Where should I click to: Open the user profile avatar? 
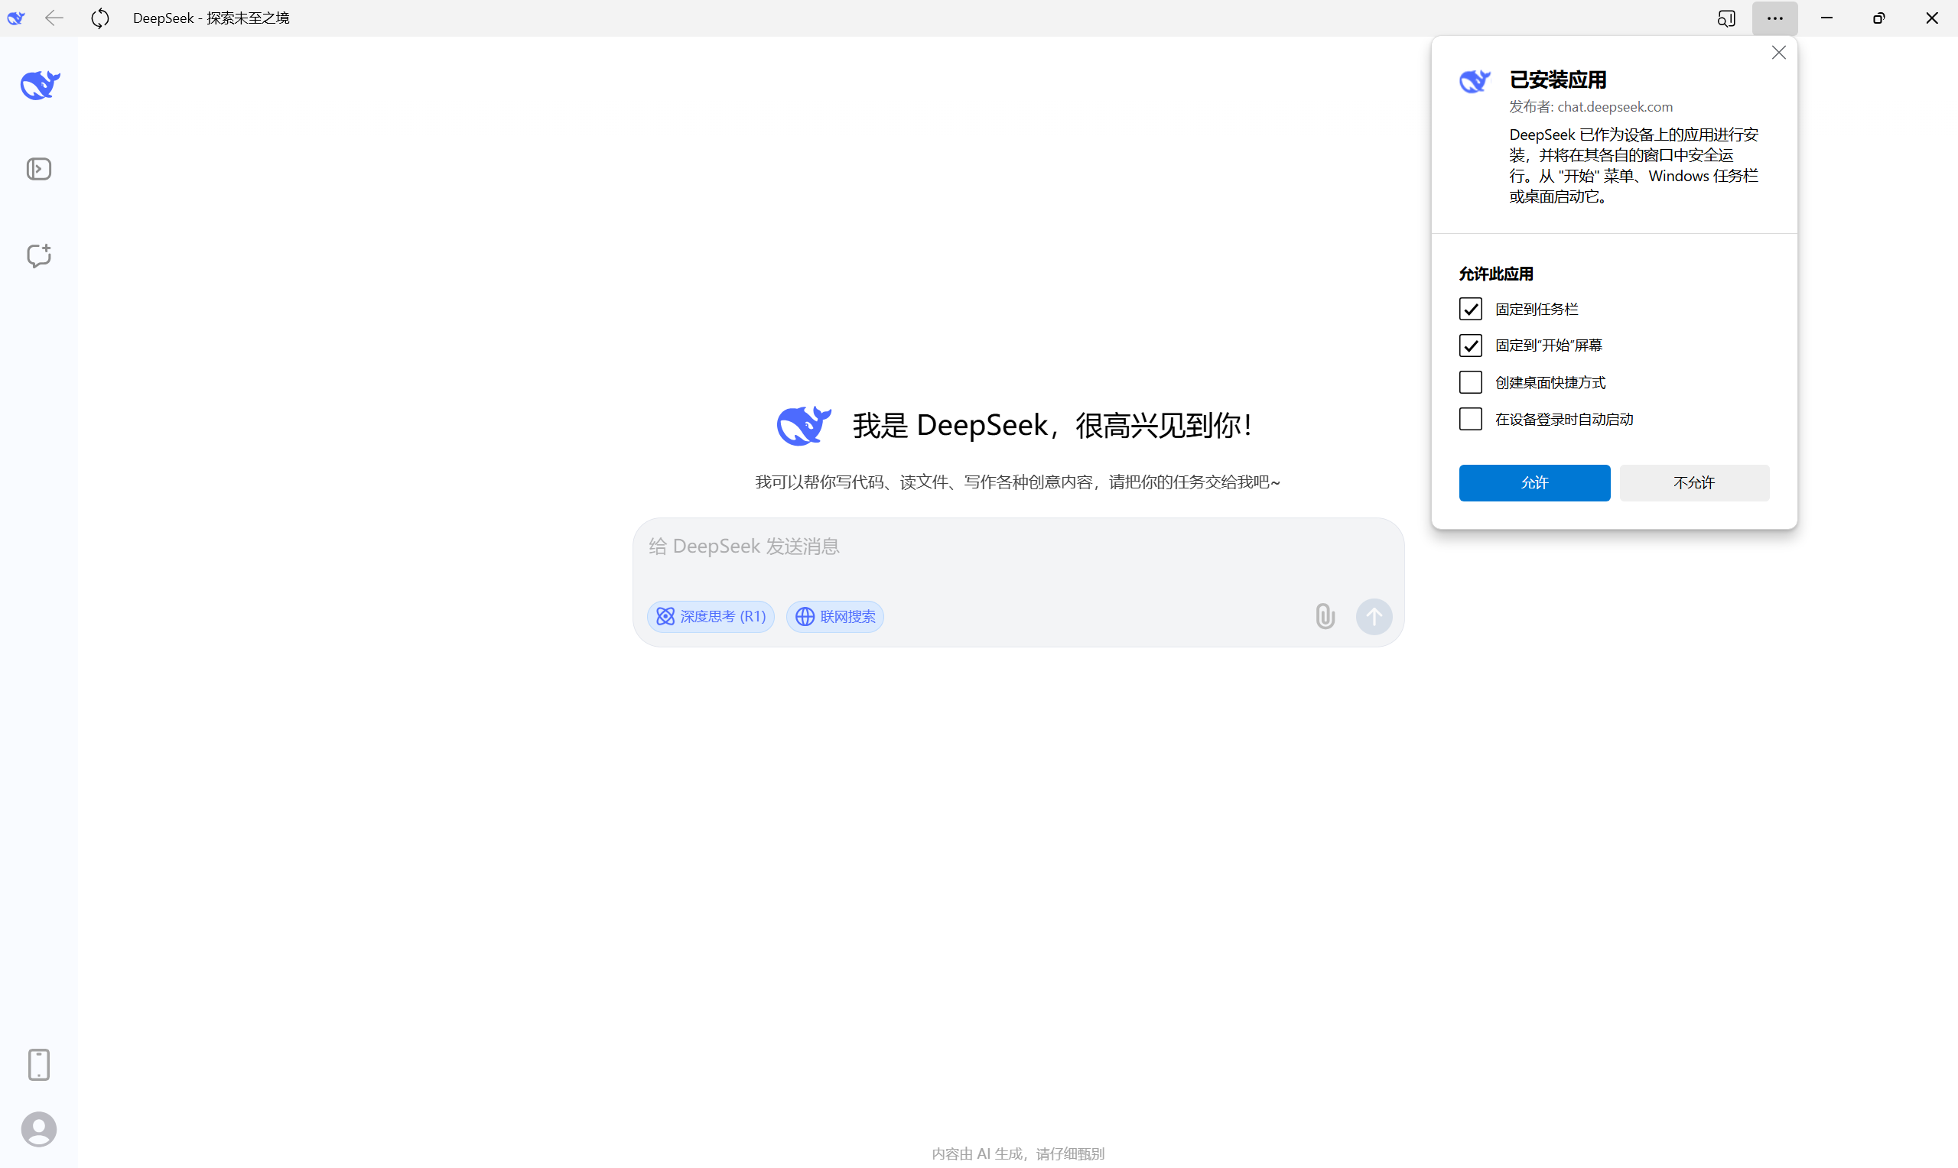pos(38,1129)
